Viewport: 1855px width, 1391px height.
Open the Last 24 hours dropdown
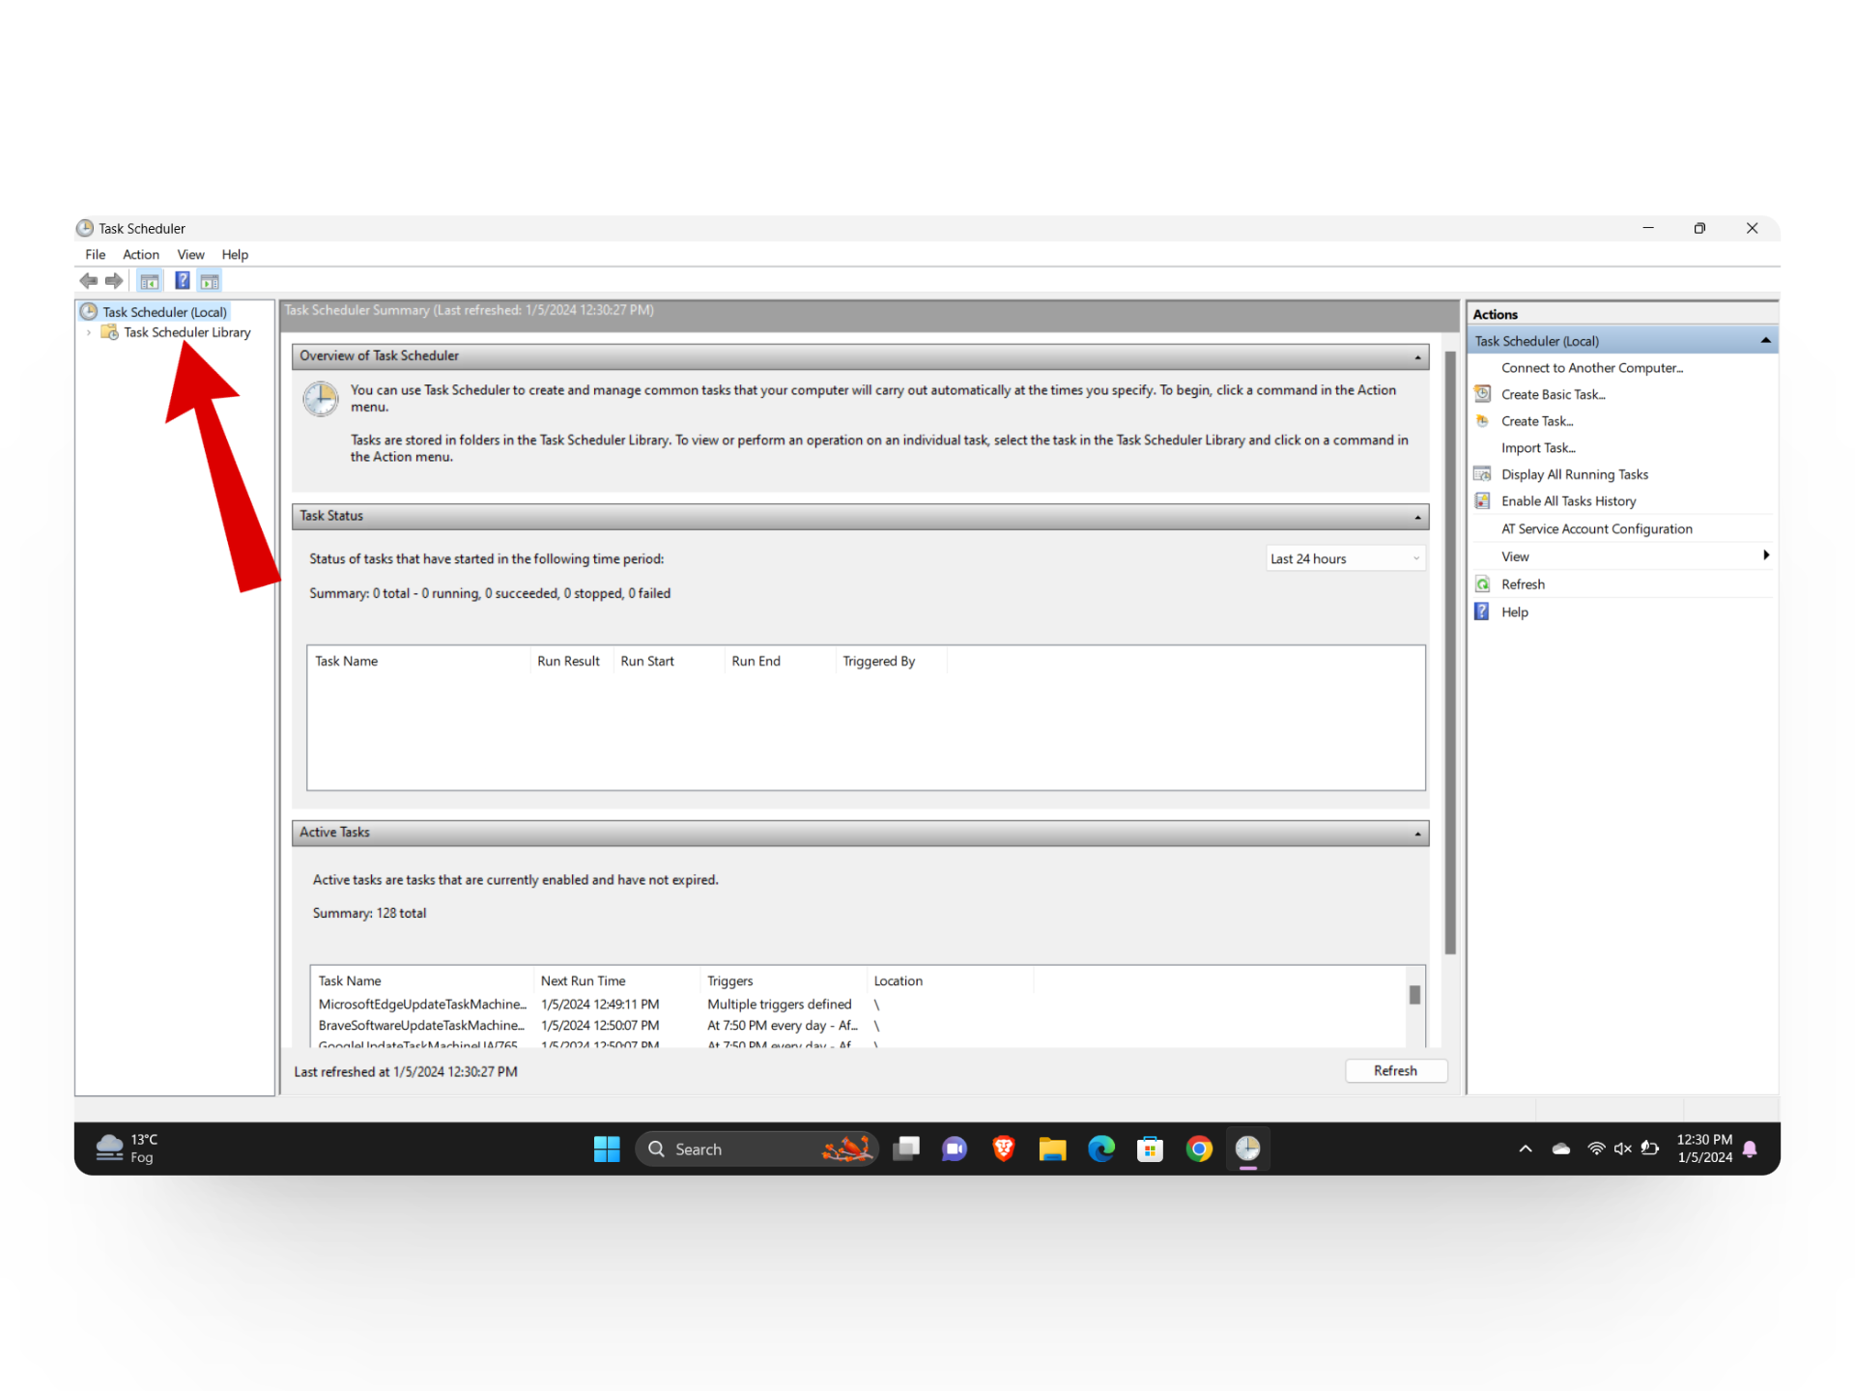coord(1345,558)
